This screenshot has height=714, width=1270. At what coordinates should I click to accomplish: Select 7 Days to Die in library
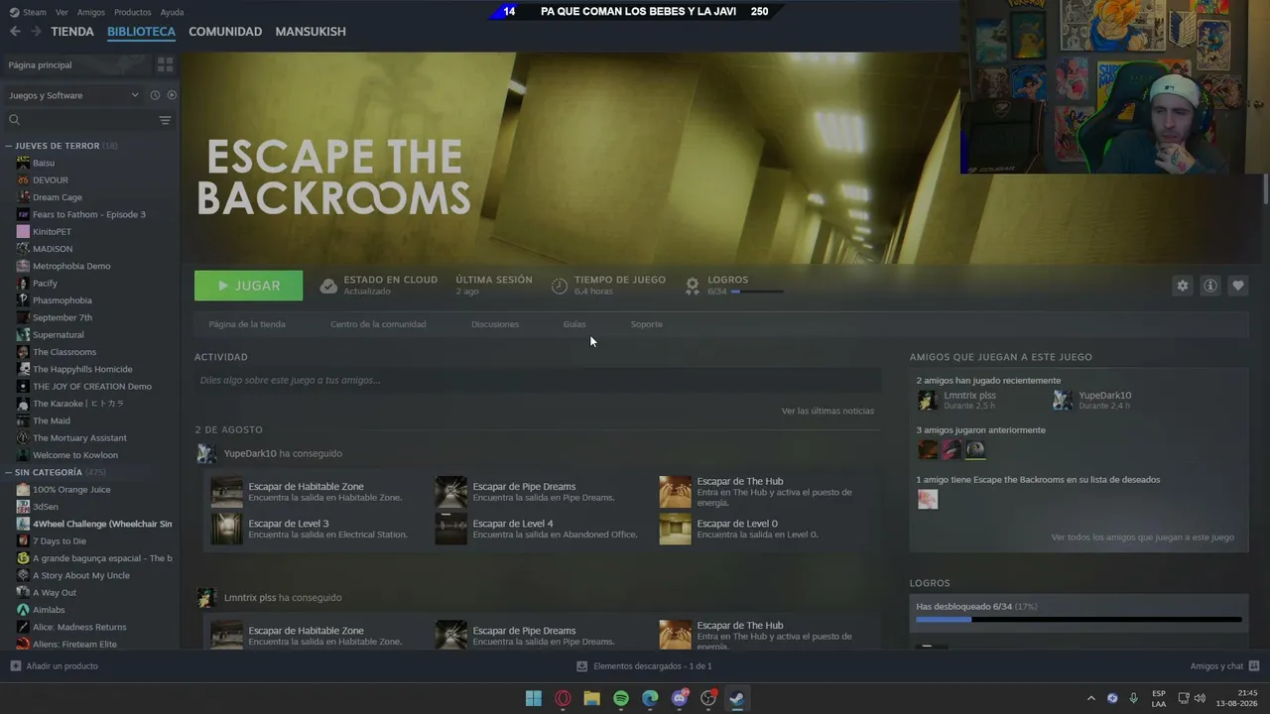(60, 541)
